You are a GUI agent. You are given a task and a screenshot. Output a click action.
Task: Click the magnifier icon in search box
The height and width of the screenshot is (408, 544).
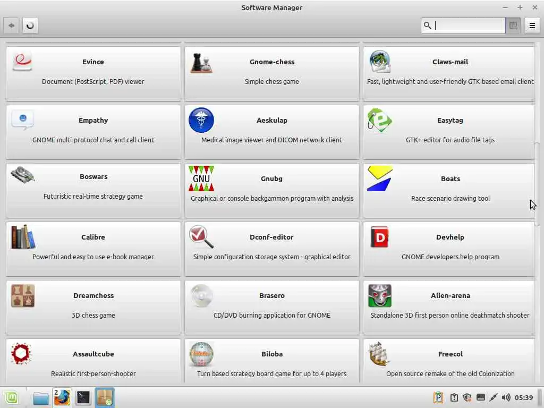[428, 25]
